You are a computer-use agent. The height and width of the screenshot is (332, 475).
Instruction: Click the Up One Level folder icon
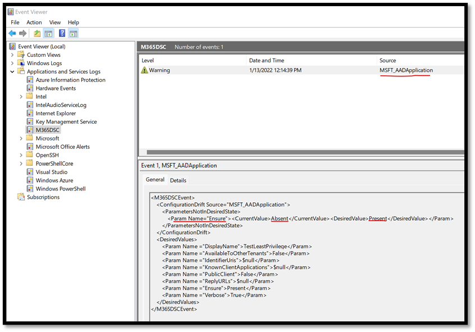click(x=37, y=33)
